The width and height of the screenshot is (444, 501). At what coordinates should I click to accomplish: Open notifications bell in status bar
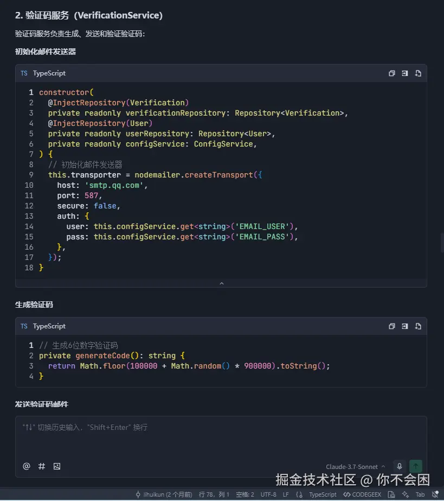pos(435,494)
